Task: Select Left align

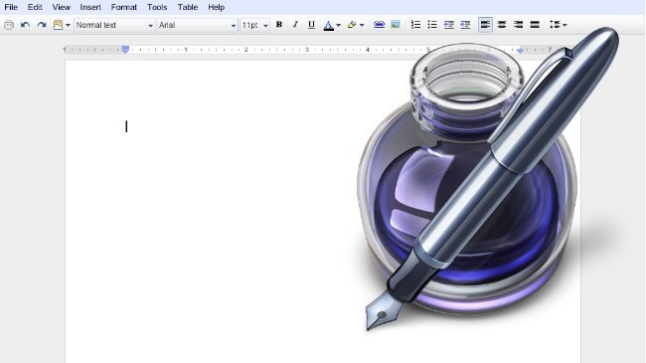Action: pos(485,25)
